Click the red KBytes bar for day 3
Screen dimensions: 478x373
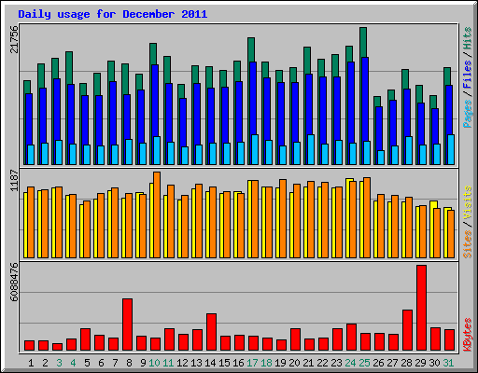(x=57, y=347)
